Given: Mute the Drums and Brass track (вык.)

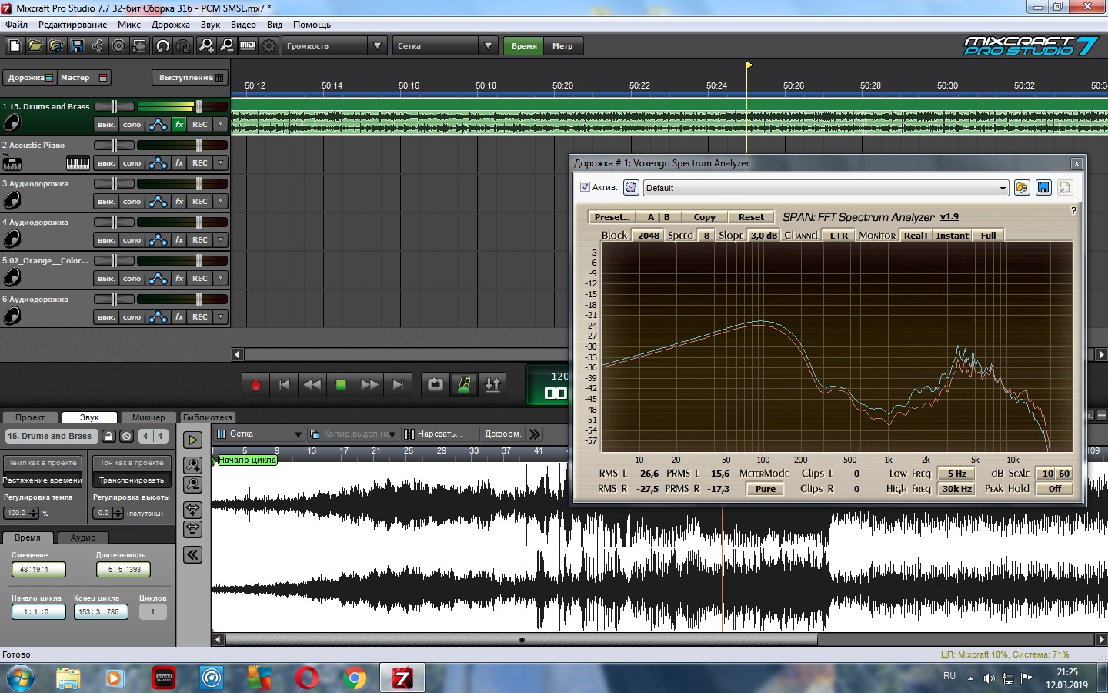Looking at the screenshot, I should click(106, 124).
